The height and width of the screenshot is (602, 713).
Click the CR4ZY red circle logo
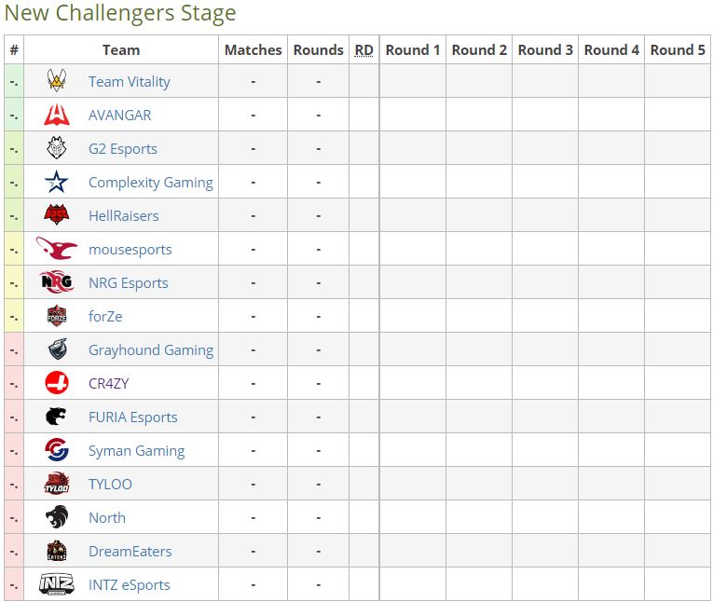(x=57, y=383)
